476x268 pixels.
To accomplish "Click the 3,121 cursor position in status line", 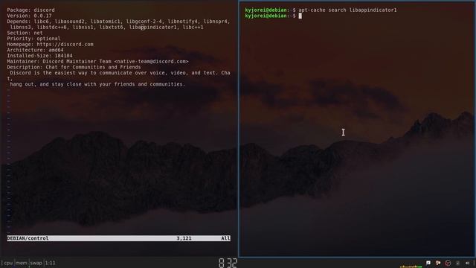I will (184, 238).
